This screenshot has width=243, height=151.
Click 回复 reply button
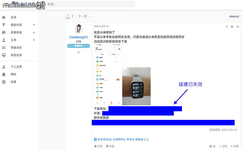click(235, 146)
